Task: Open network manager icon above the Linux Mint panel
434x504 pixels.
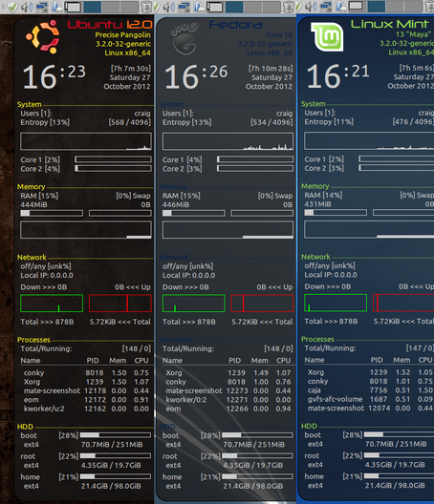Action: coord(325,7)
